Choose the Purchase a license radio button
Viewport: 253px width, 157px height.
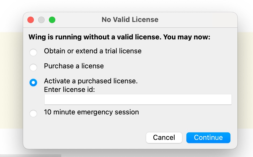click(33, 67)
